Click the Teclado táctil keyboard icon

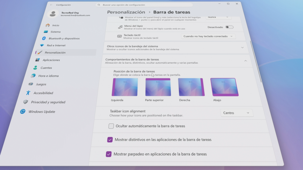pos(120,36)
